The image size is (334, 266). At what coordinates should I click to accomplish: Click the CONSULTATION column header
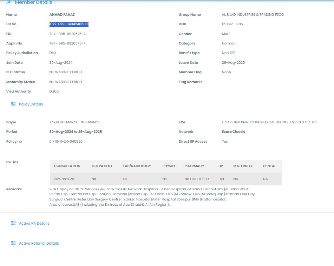pos(67,166)
